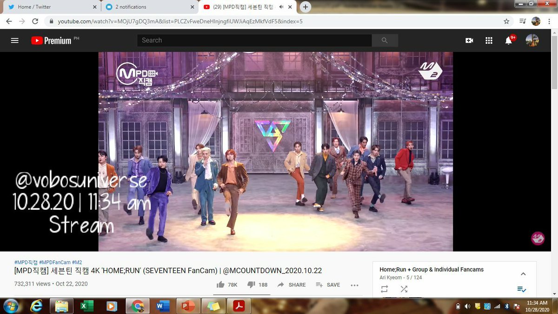Bookmark this page with star icon
Image resolution: width=558 pixels, height=314 pixels.
tap(506, 21)
